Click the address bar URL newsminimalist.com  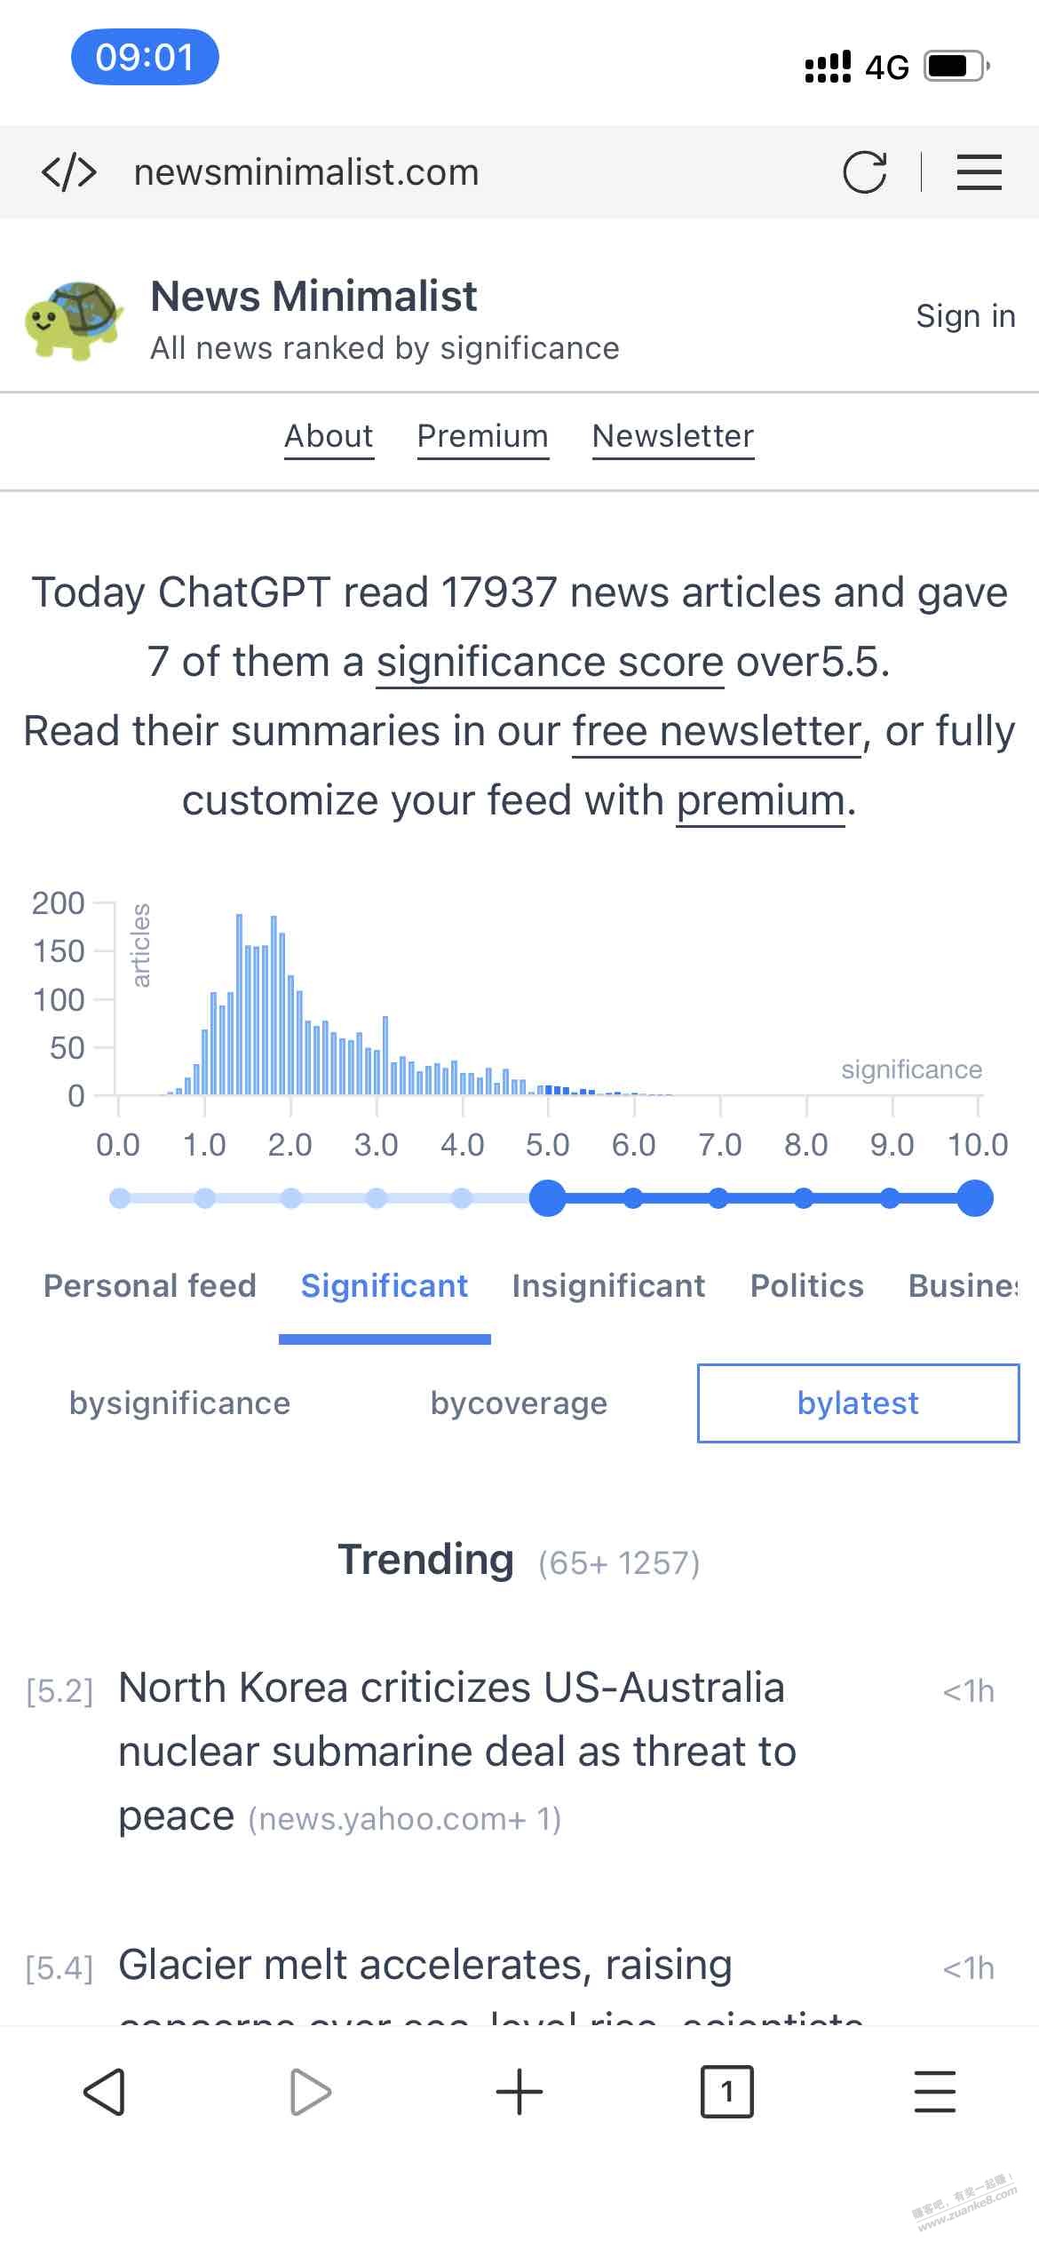(x=306, y=172)
